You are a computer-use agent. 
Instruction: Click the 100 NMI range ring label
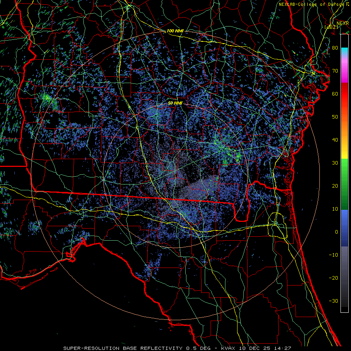[x=175, y=31]
